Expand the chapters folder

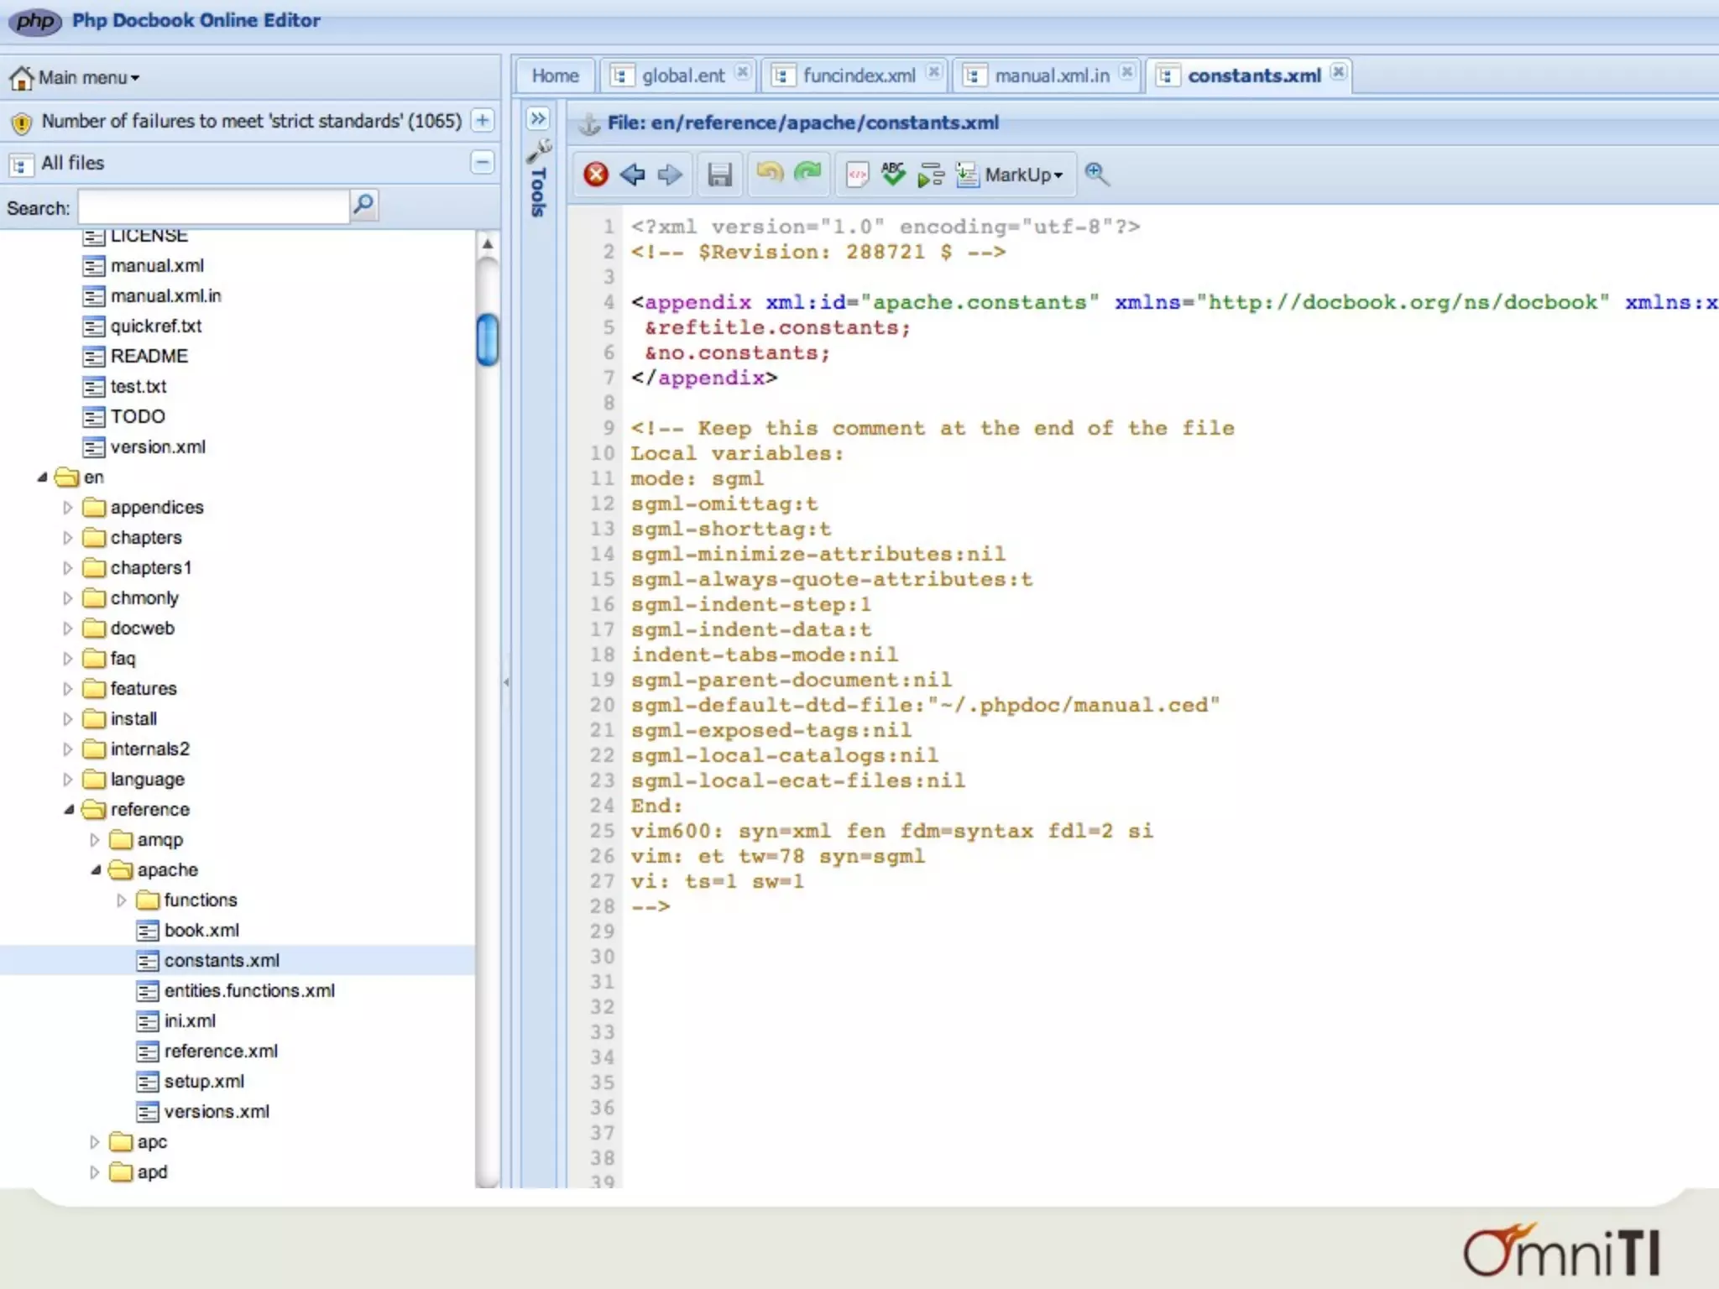click(68, 538)
